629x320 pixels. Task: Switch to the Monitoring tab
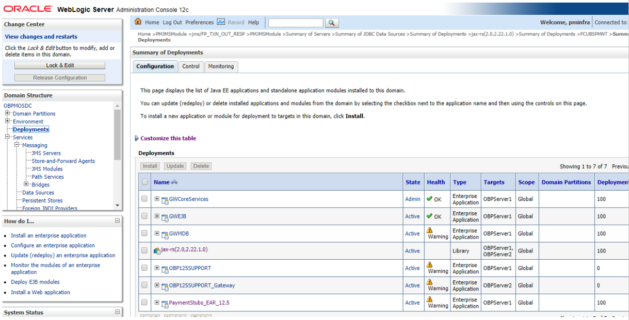click(x=221, y=66)
